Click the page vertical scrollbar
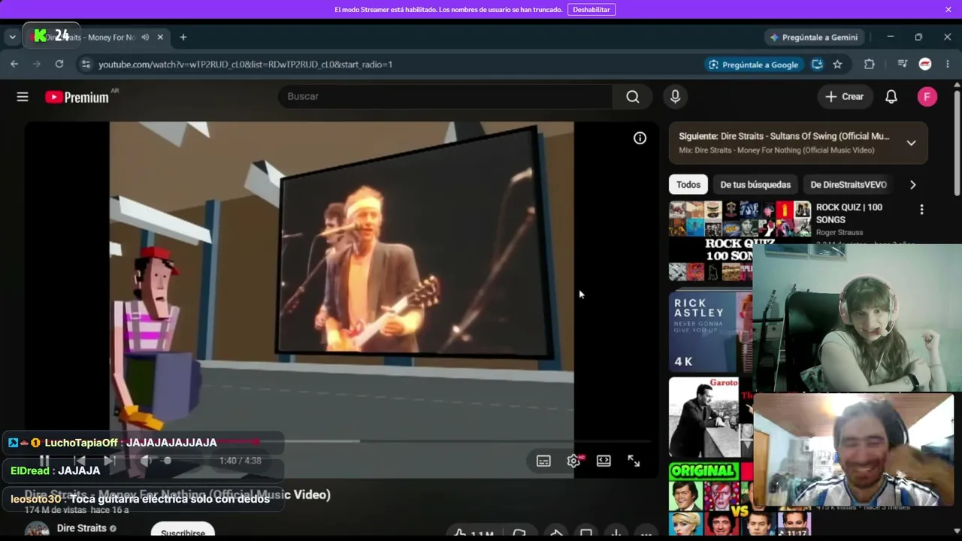The image size is (962, 541). (x=957, y=143)
